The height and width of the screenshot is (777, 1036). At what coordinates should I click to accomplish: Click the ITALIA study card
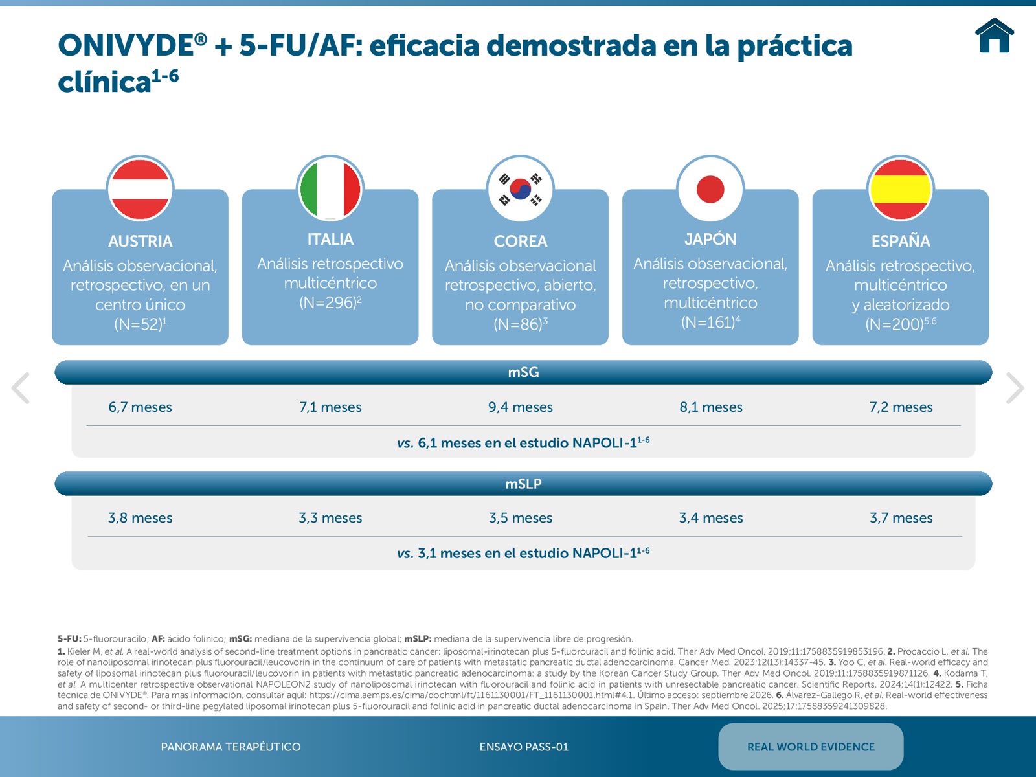pos(330,267)
